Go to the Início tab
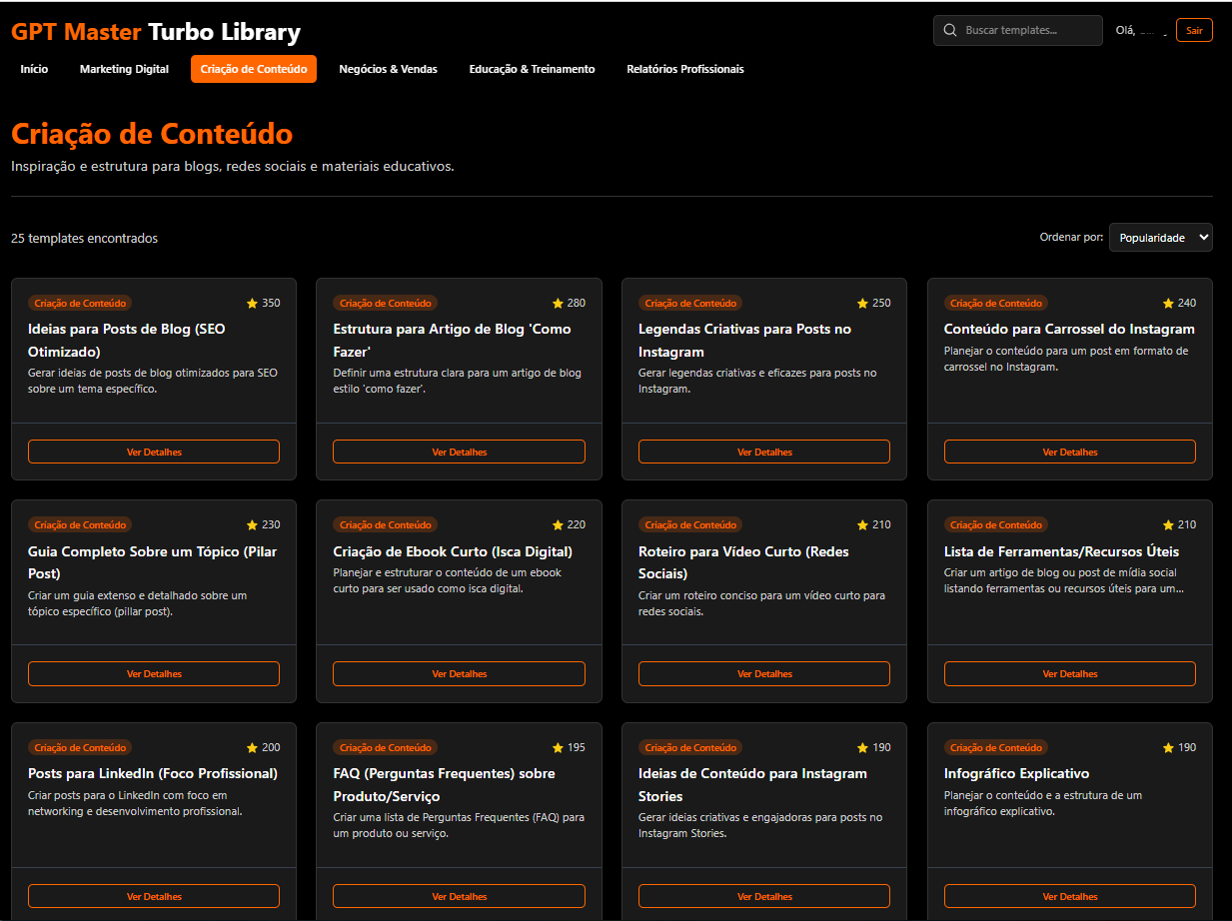 click(34, 70)
